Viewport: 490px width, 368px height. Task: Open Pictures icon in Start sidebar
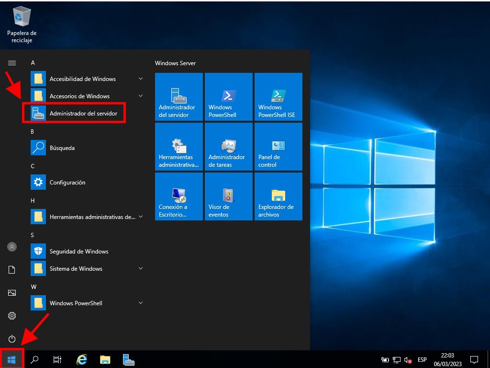click(12, 293)
